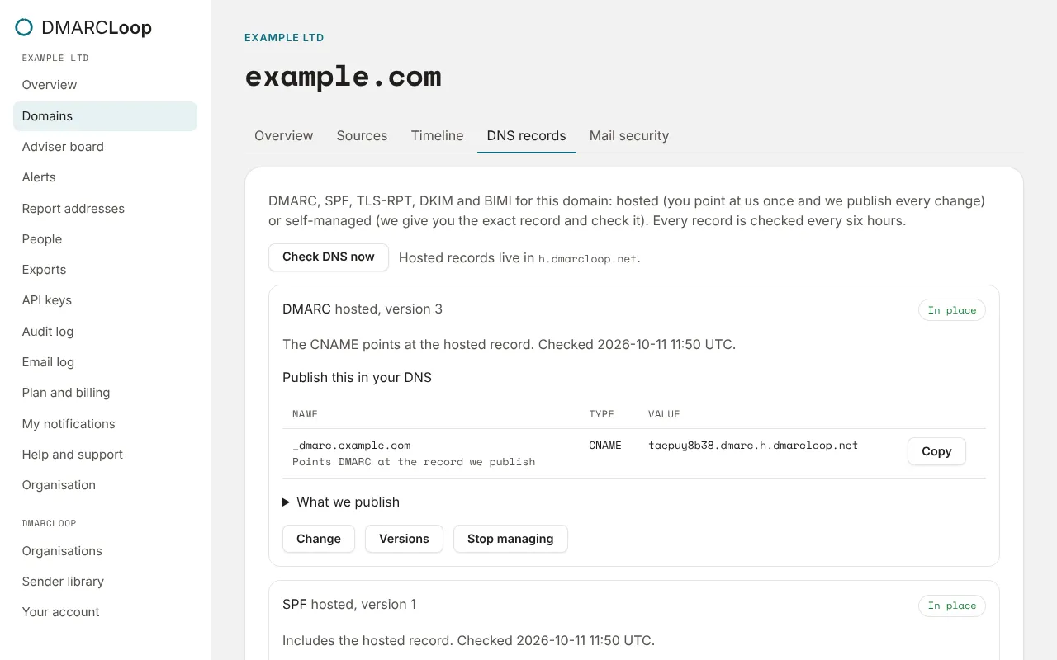
Task: Open Help and support
Action: coord(105,455)
